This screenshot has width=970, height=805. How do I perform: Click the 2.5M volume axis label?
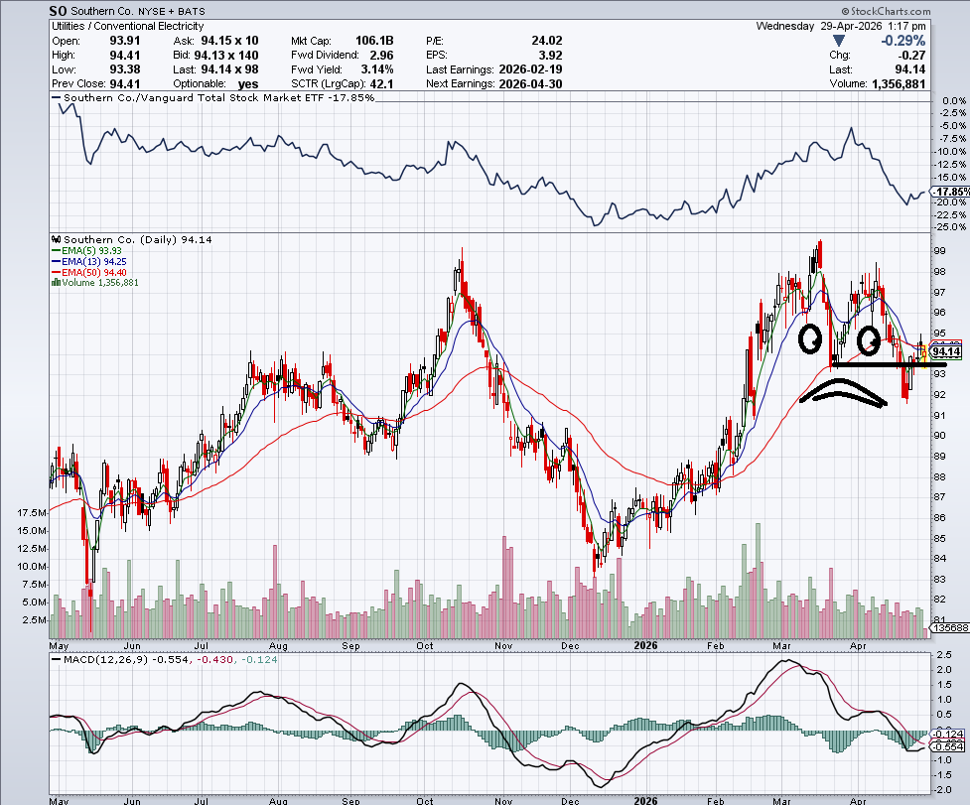click(34, 620)
